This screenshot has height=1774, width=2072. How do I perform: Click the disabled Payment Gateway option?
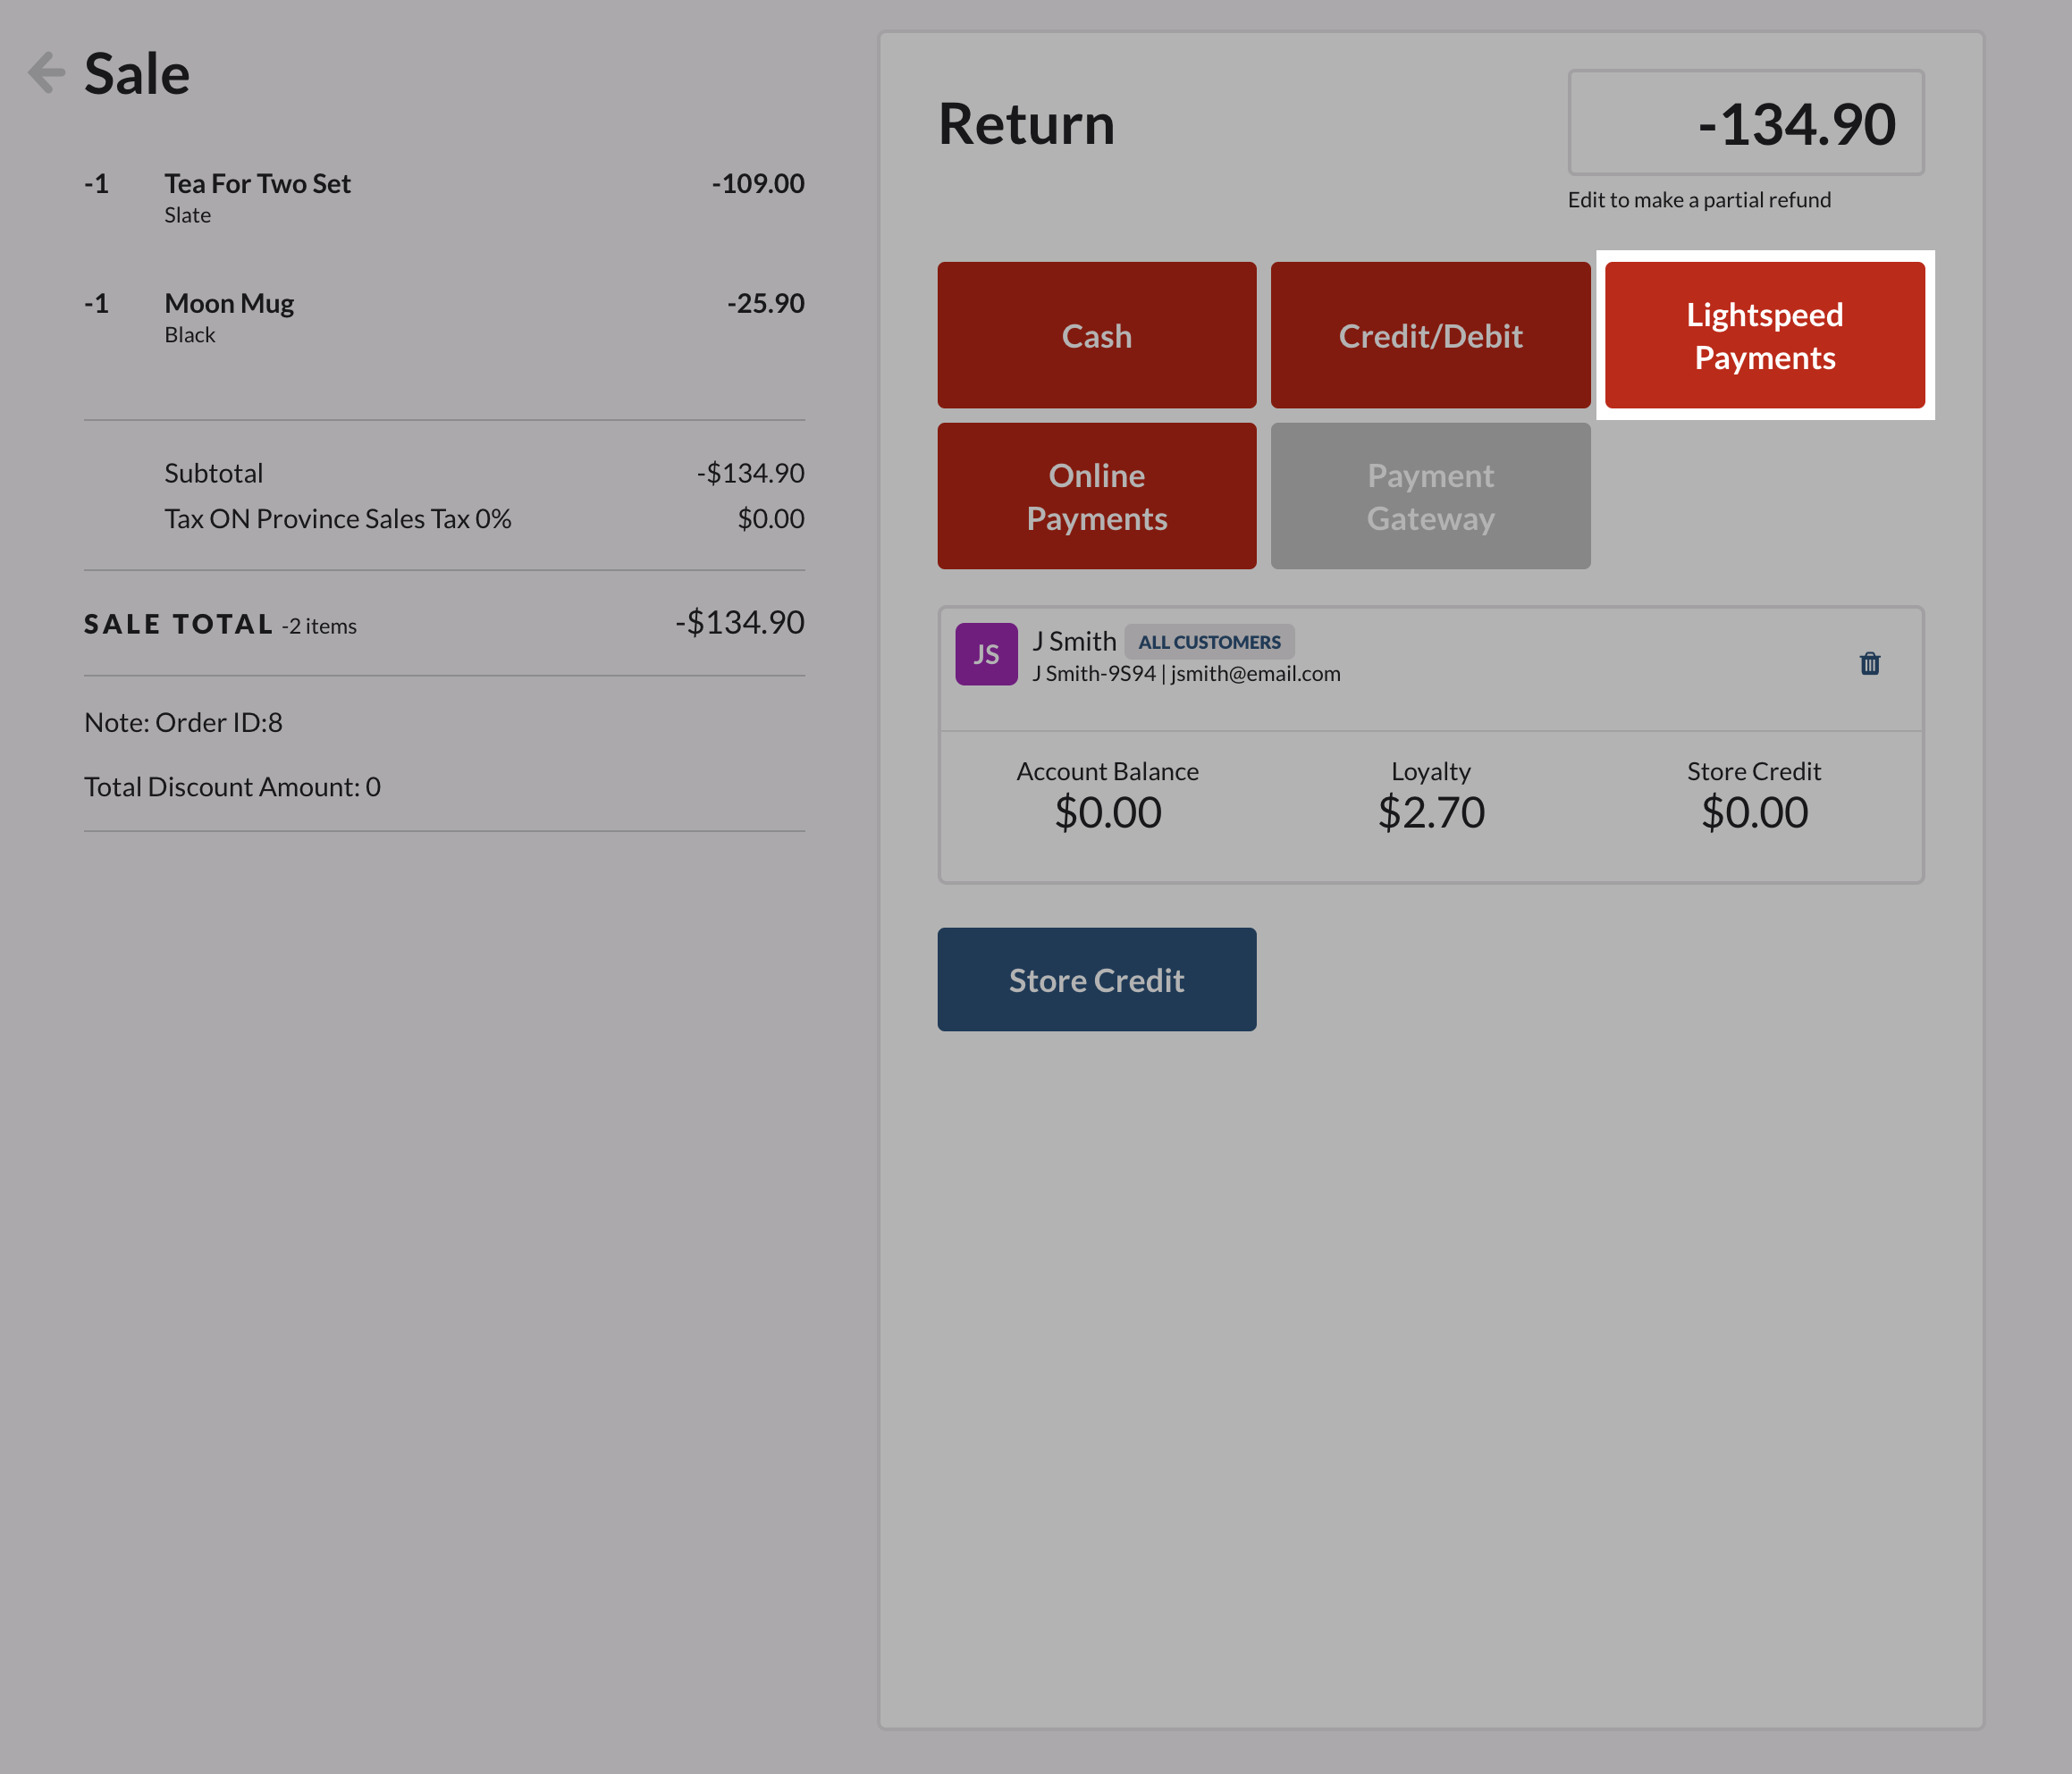point(1430,496)
